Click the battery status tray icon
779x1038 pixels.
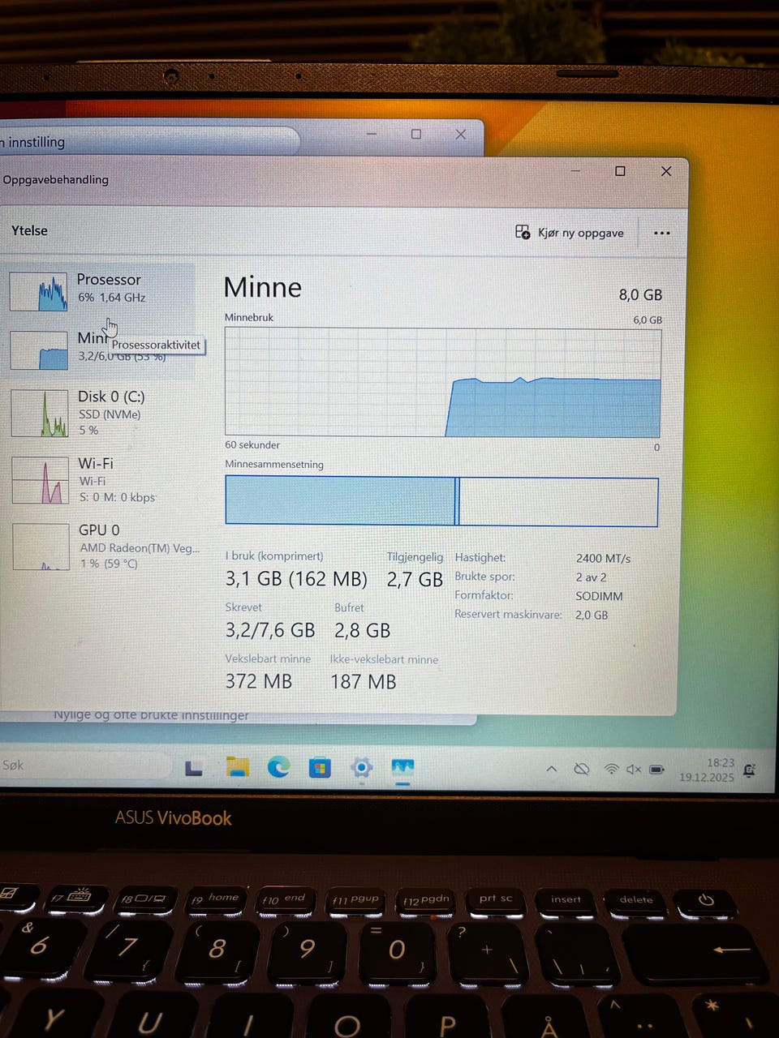pos(656,769)
